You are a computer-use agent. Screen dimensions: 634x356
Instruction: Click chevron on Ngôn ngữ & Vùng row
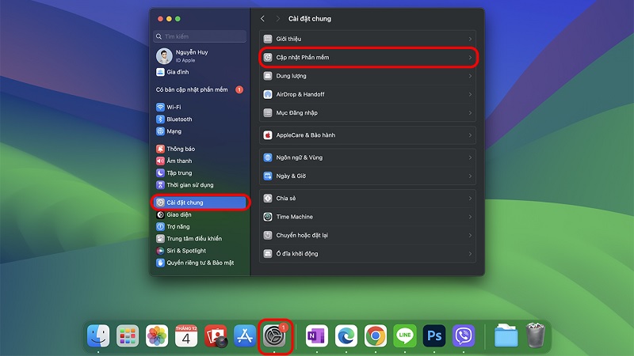[470, 157]
